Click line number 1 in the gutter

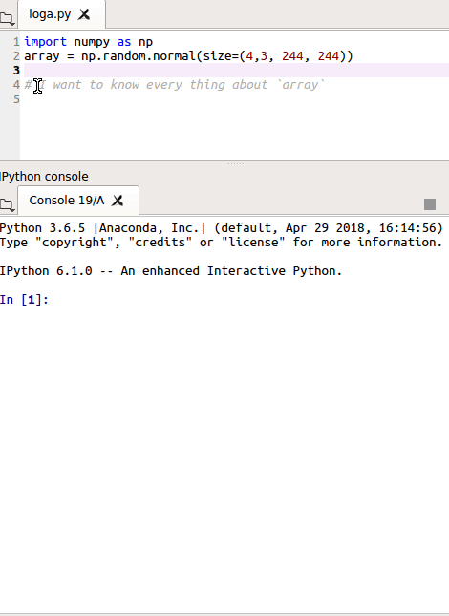coord(16,42)
